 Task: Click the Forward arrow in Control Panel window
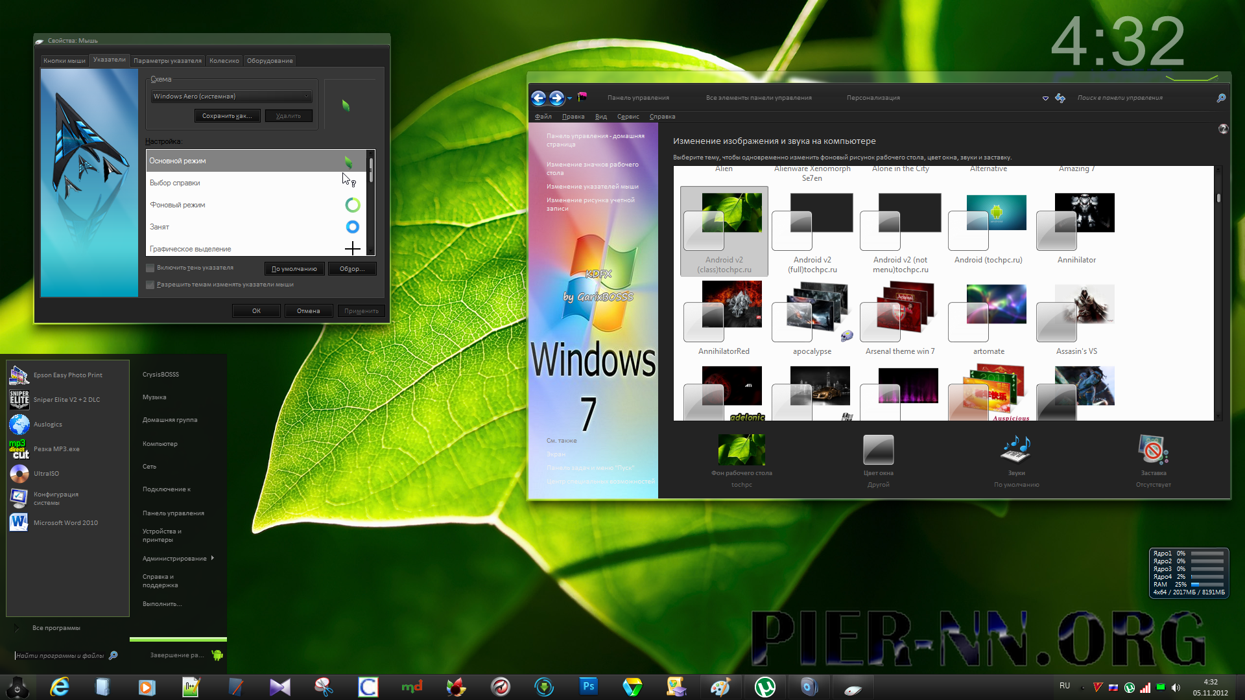(x=557, y=98)
